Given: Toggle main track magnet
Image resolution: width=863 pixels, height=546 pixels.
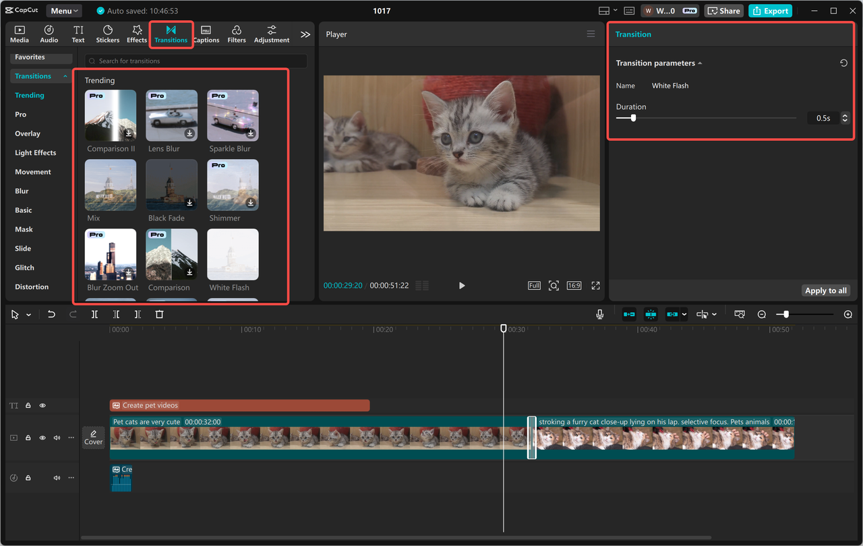Looking at the screenshot, I should 629,315.
